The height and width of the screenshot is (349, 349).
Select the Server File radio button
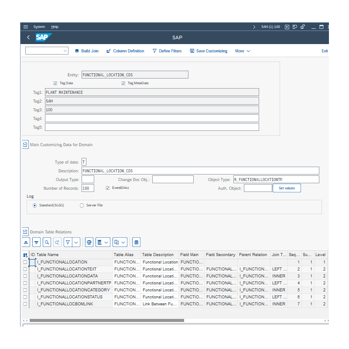tap(82, 205)
